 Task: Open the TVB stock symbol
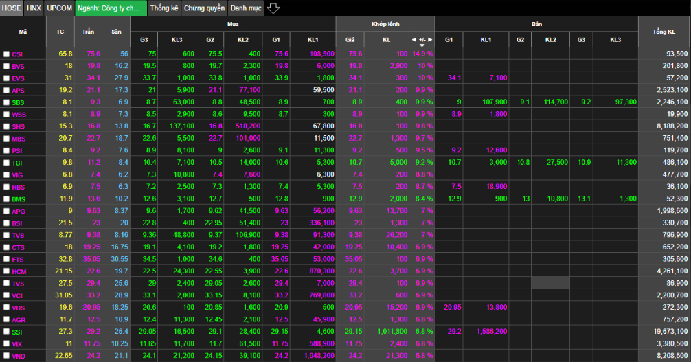[x=18, y=236]
